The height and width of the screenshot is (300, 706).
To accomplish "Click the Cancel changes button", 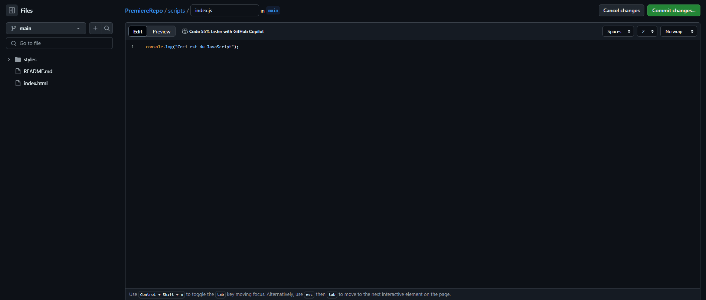I will pos(621,10).
